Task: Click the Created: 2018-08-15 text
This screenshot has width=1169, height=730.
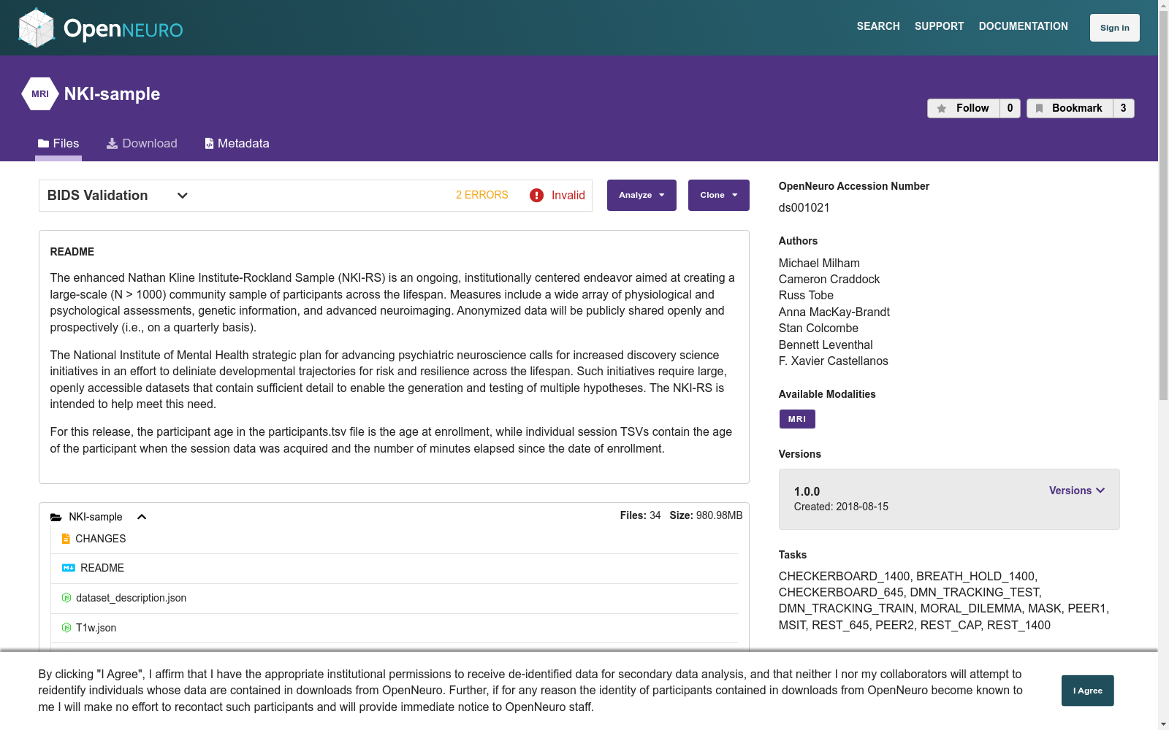Action: (842, 507)
